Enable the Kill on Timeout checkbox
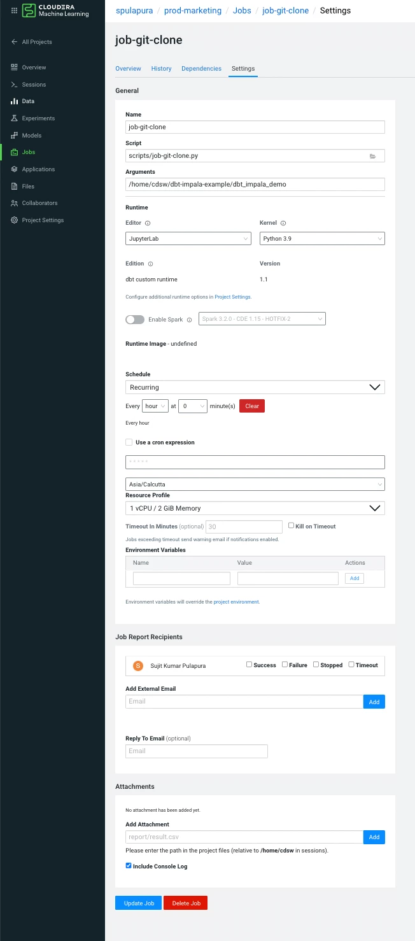415x941 pixels. (291, 526)
